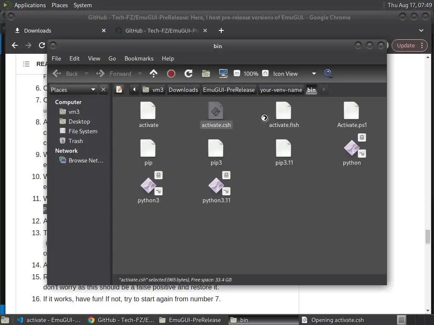The height and width of the screenshot is (325, 434).
Task: Open Trash in sidebar
Action: pyautogui.click(x=75, y=141)
